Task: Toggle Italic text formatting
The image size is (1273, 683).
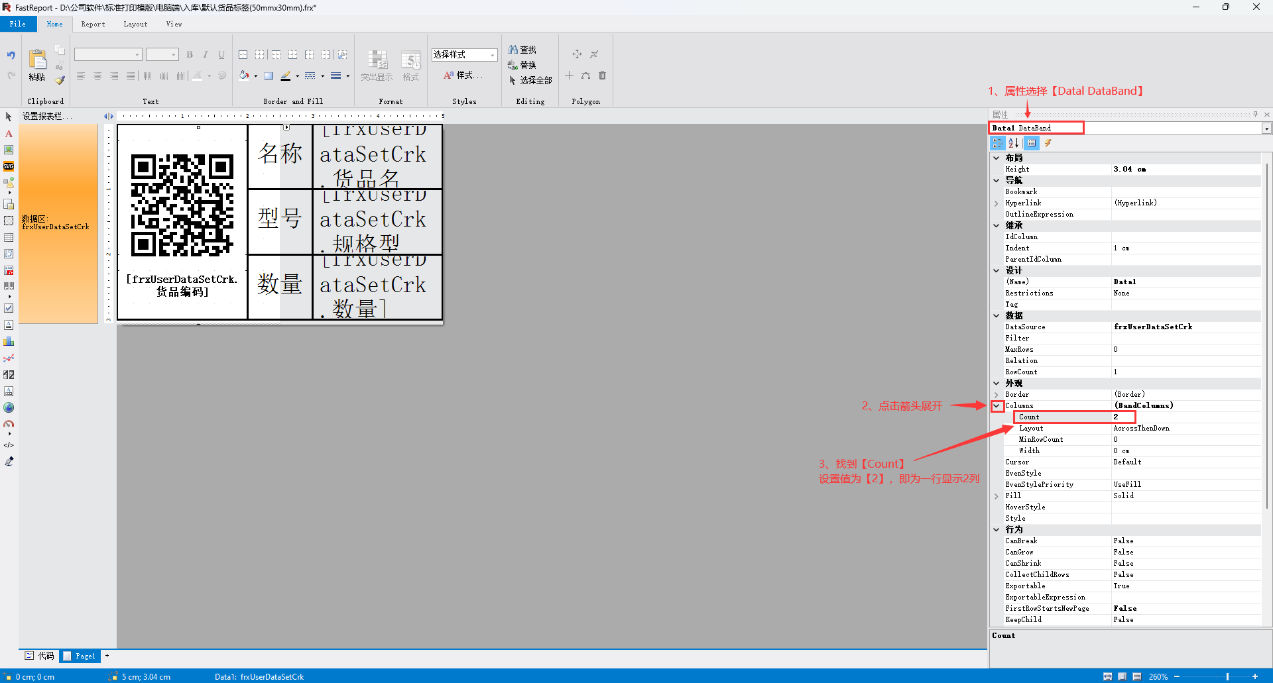Action: pyautogui.click(x=206, y=55)
